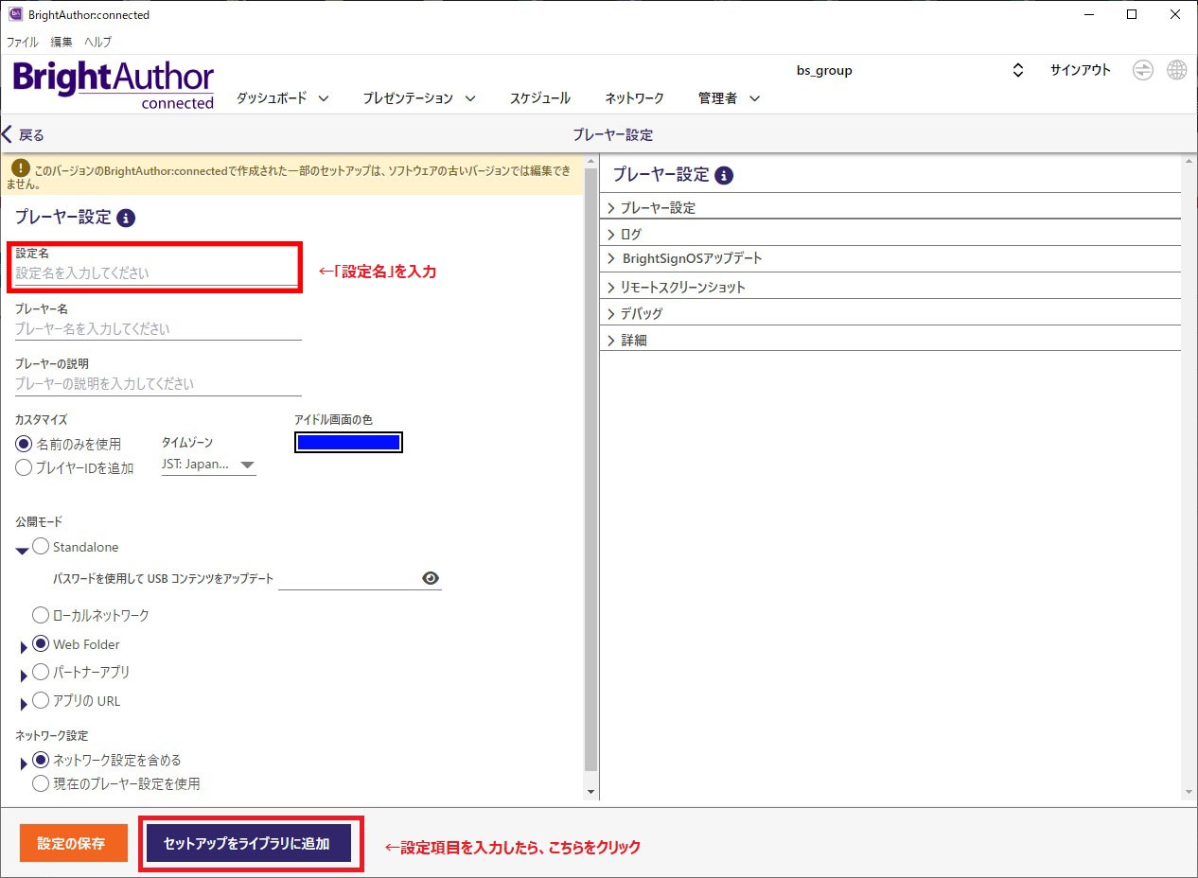Screen dimensions: 1198x878
Task: Click the プレーヤー名 input field
Action: (x=158, y=329)
